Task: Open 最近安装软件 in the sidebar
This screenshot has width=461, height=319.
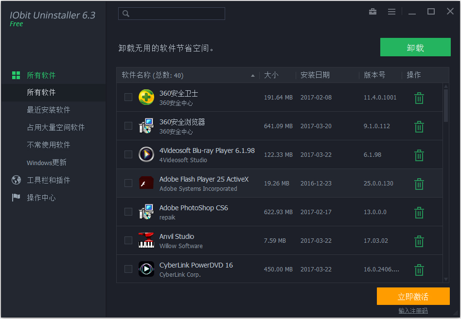Action: click(x=49, y=110)
